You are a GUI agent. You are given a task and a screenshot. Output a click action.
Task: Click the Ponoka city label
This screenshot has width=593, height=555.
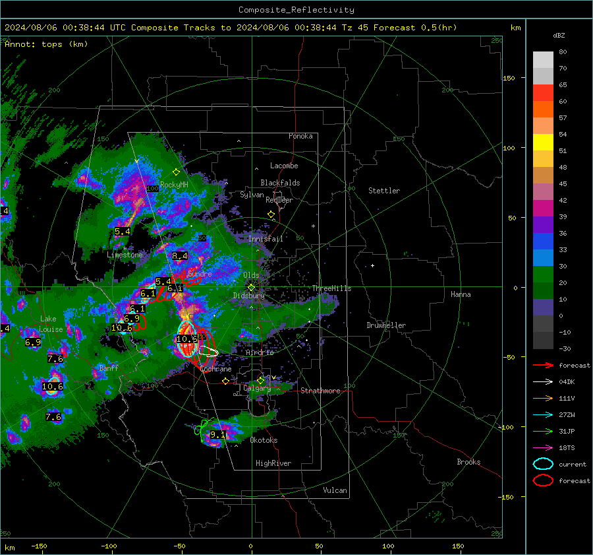point(300,136)
